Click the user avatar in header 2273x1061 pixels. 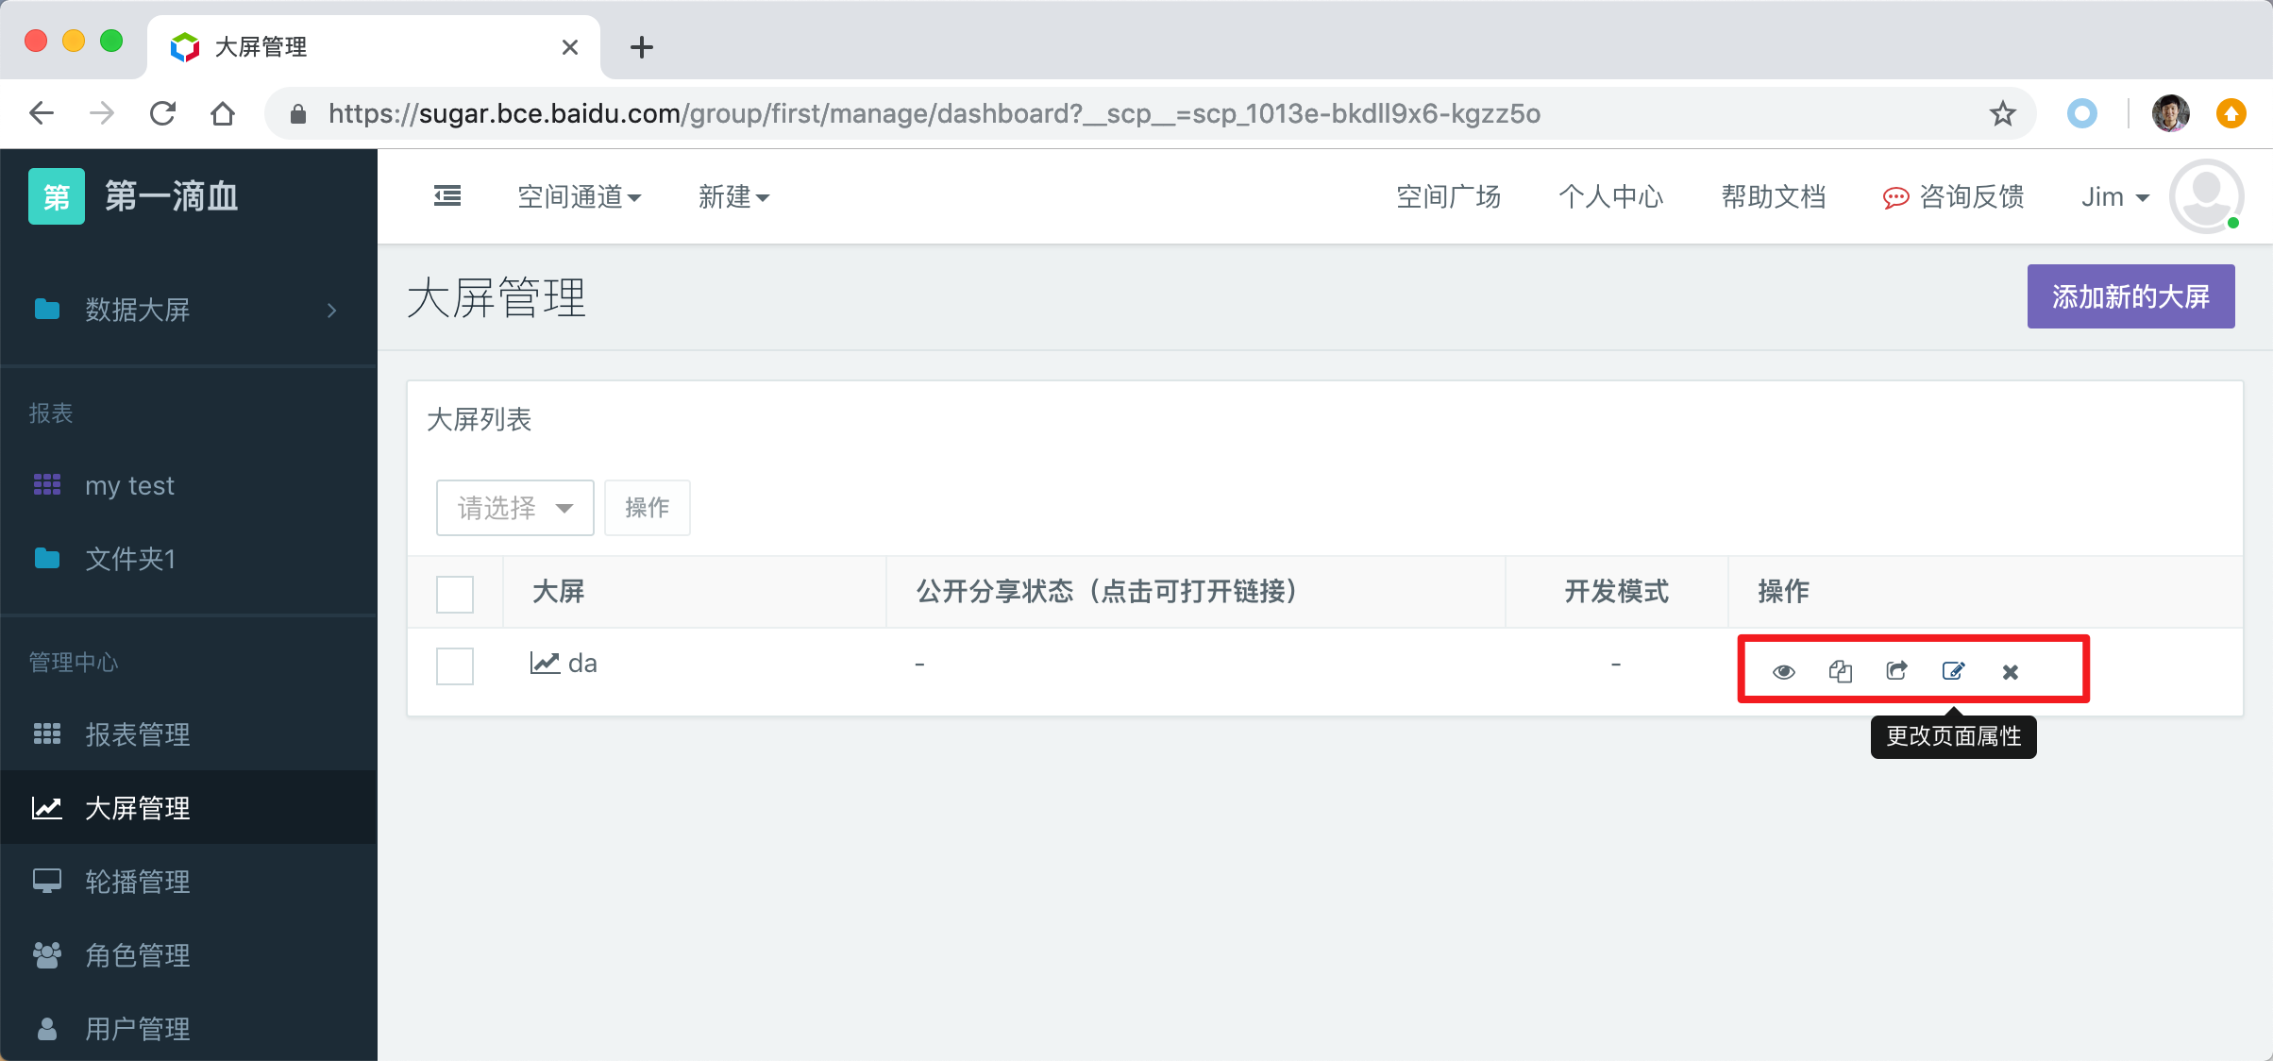tap(2206, 196)
